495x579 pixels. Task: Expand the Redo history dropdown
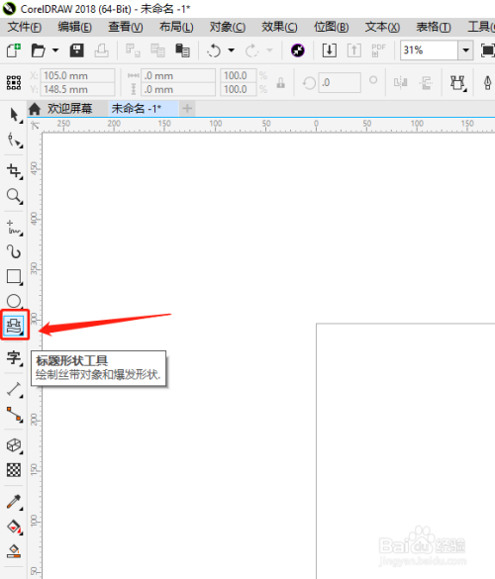(269, 50)
